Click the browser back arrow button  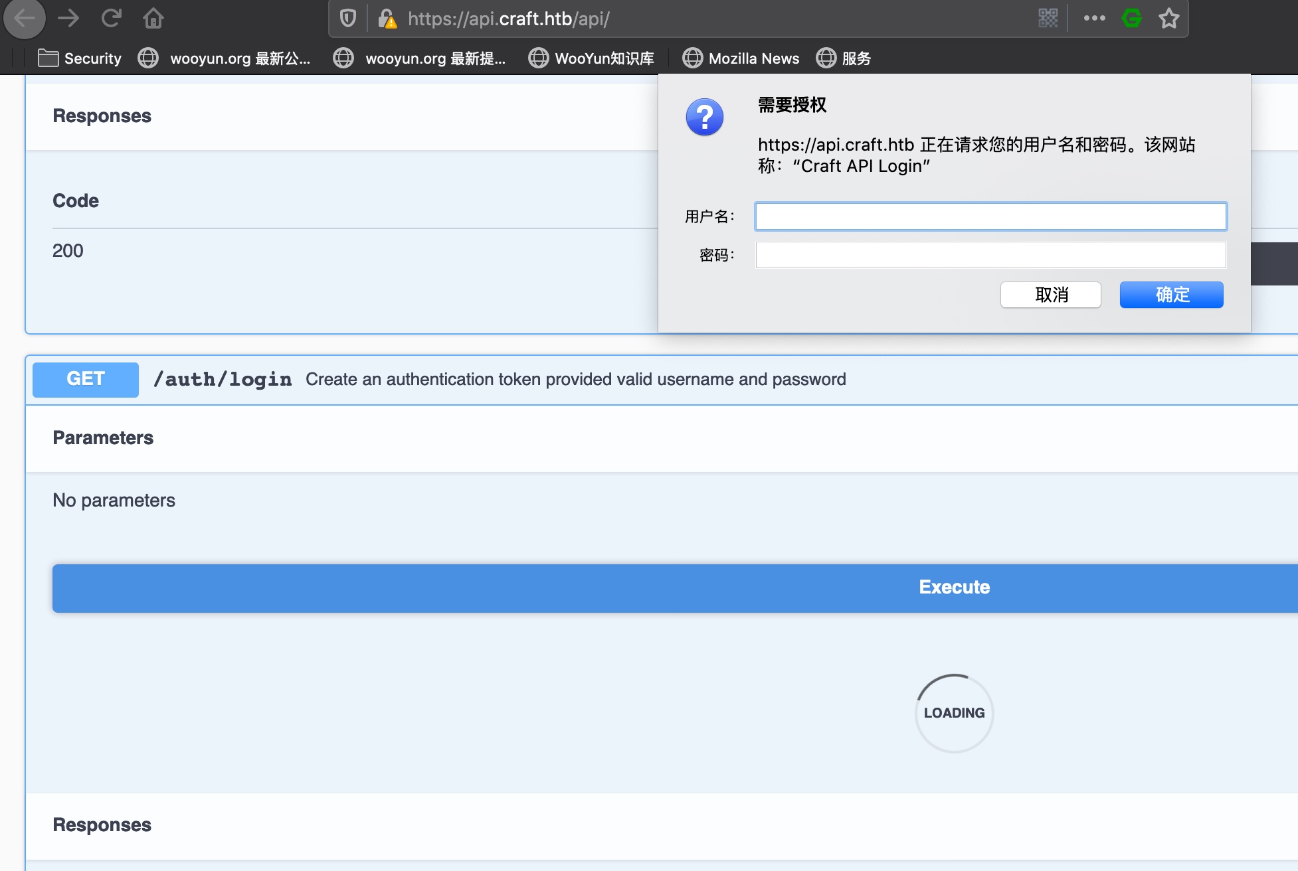coord(25,19)
